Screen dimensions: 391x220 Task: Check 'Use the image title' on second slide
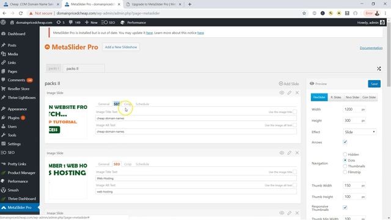click(294, 172)
